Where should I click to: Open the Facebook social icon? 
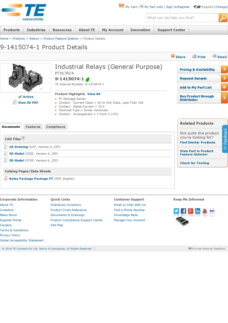point(183,211)
